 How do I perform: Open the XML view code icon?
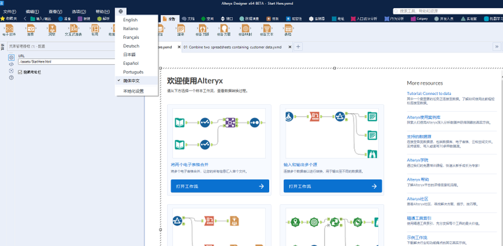[x=11, y=64]
